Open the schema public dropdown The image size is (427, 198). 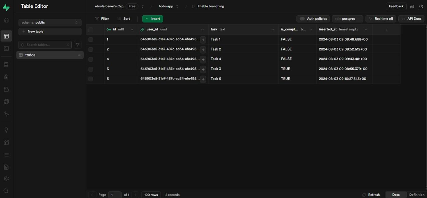click(x=50, y=22)
